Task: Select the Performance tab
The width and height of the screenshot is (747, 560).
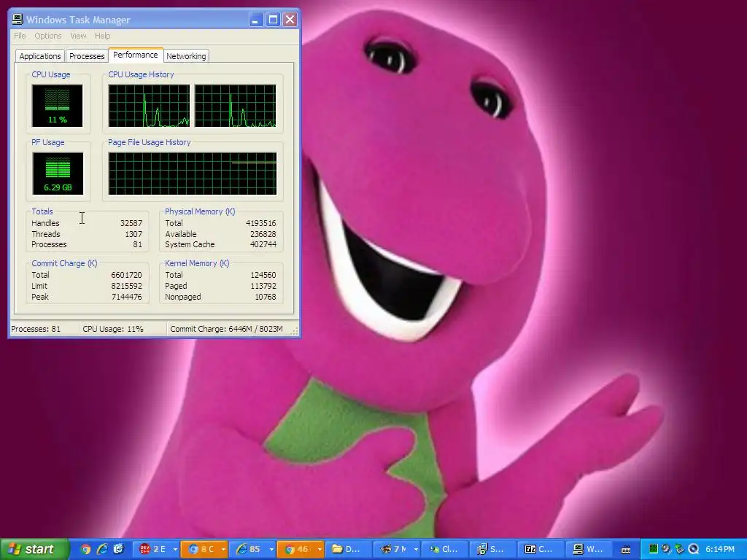Action: (135, 55)
